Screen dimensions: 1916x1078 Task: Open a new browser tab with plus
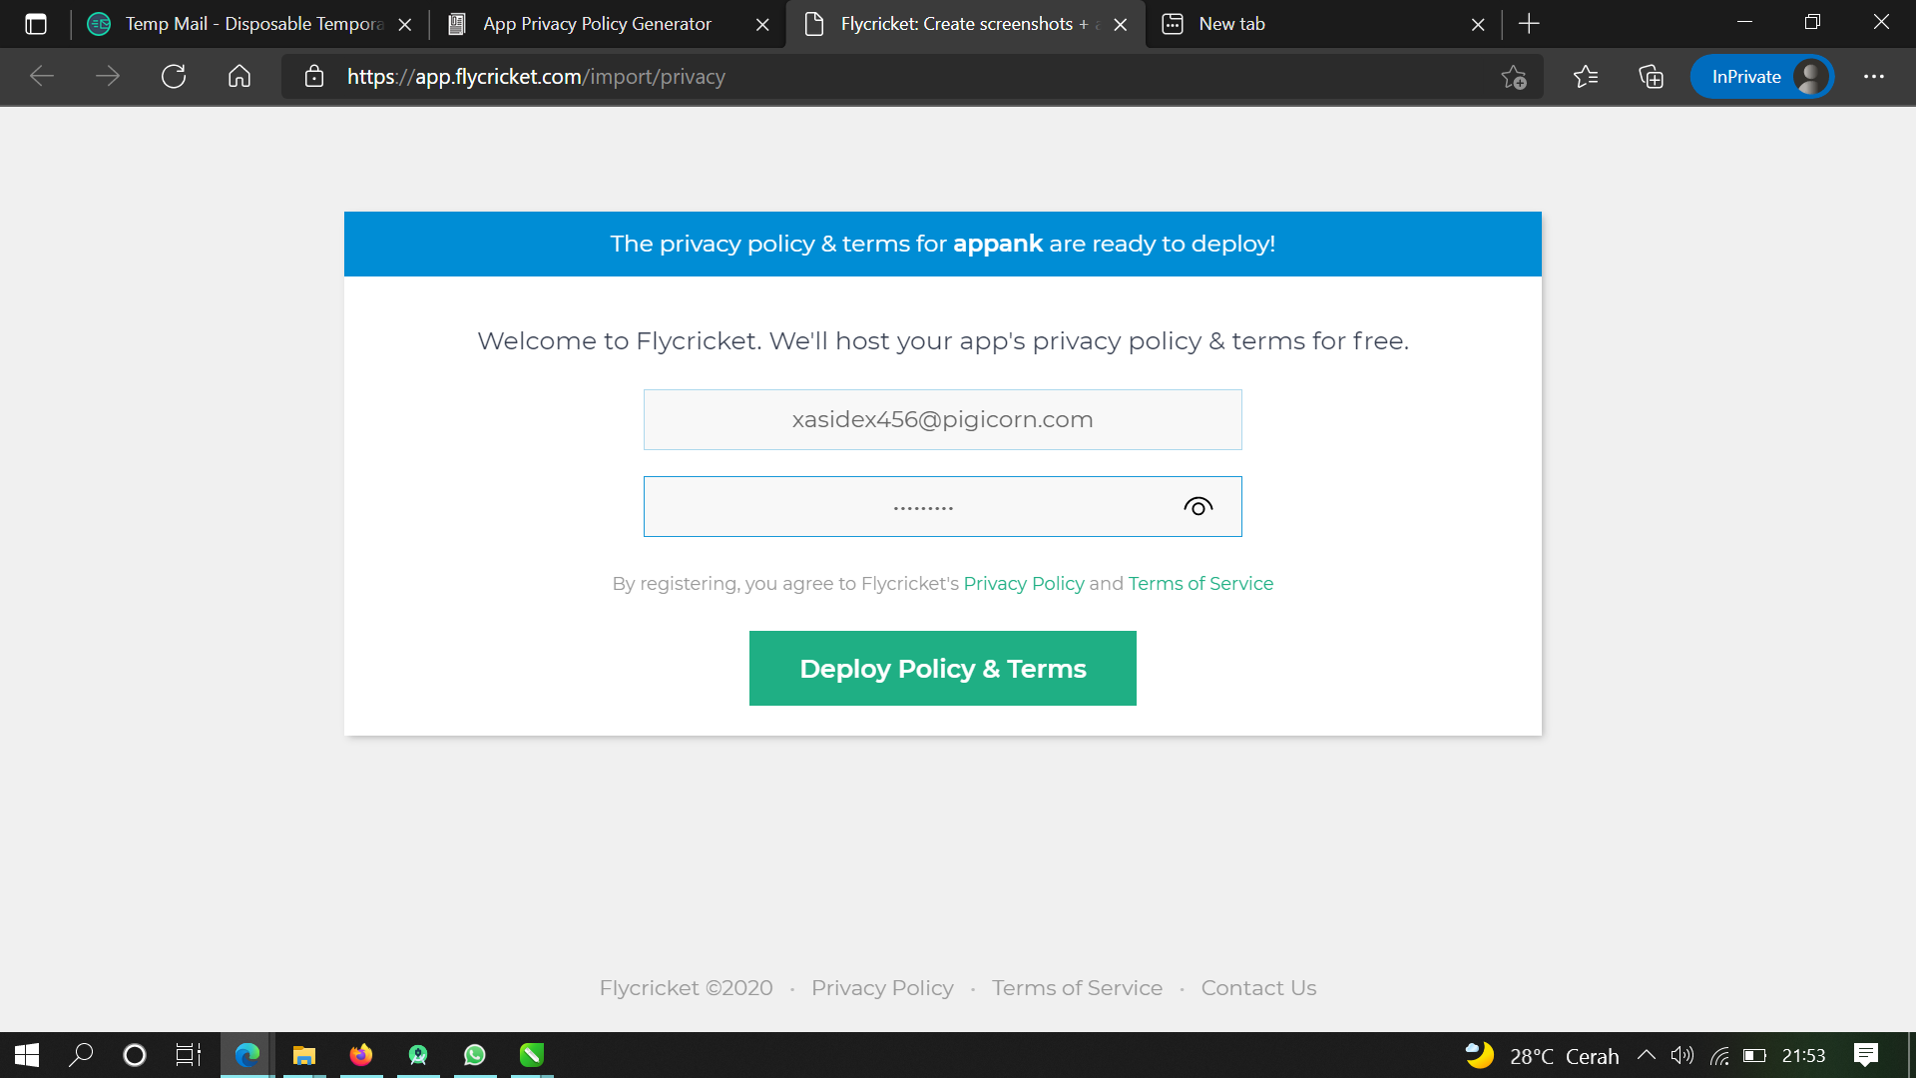1529,24
